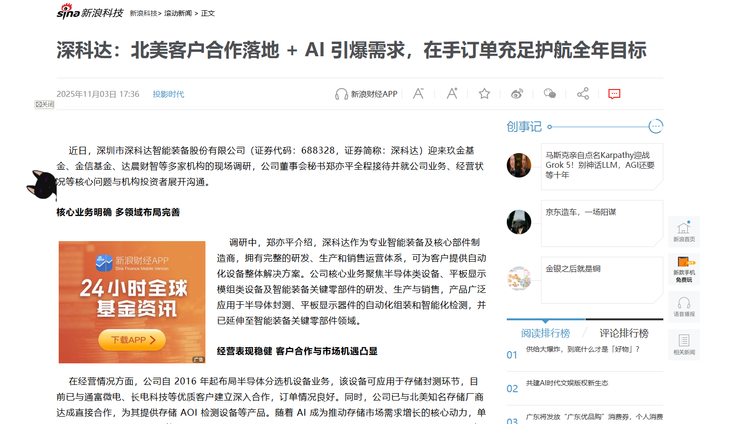Image resolution: width=745 pixels, height=424 pixels.
Task: Share the article to WeChat
Action: click(550, 93)
